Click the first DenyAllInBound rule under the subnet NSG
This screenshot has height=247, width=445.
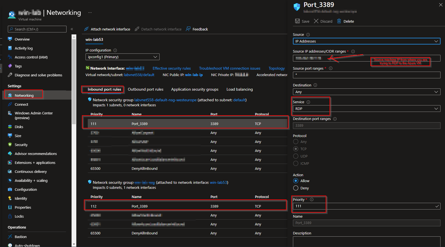pos(188,168)
